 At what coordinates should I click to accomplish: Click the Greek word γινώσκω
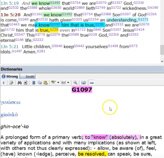10,103
